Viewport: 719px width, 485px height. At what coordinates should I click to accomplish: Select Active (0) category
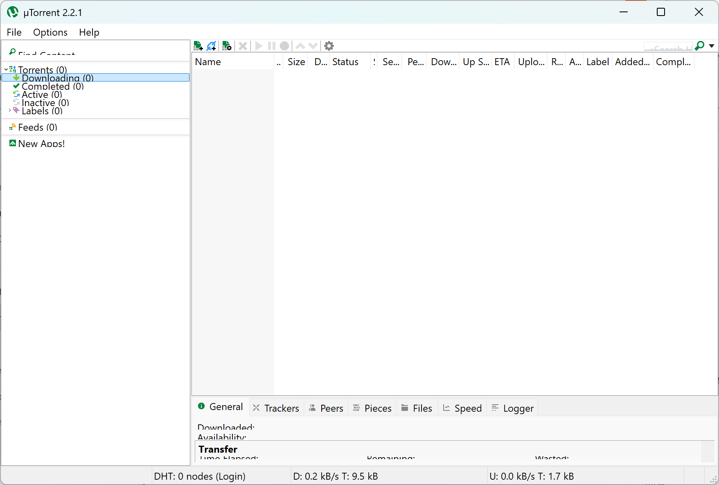point(42,94)
